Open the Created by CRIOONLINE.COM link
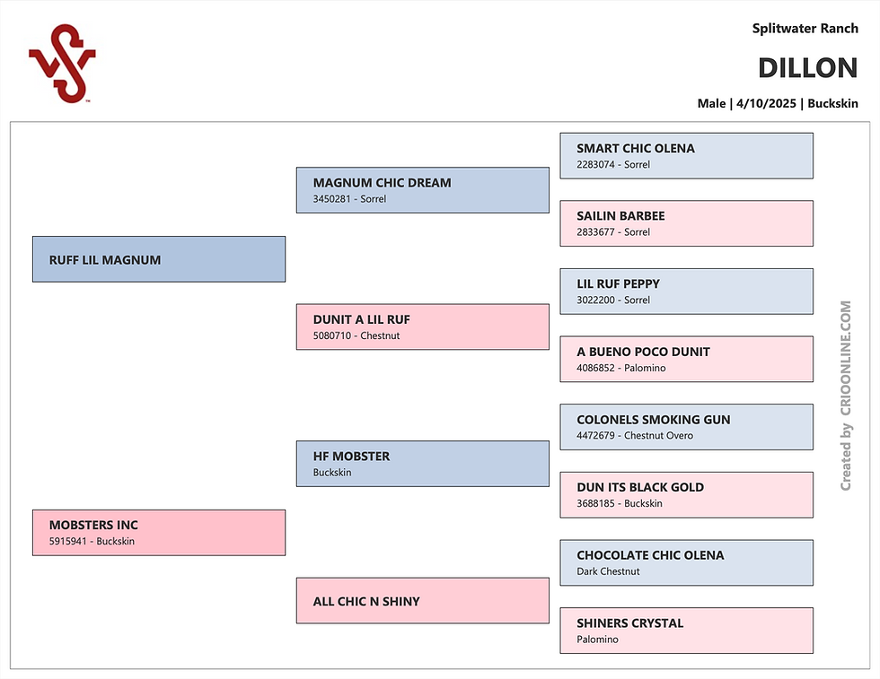This screenshot has height=679, width=880. pos(846,396)
